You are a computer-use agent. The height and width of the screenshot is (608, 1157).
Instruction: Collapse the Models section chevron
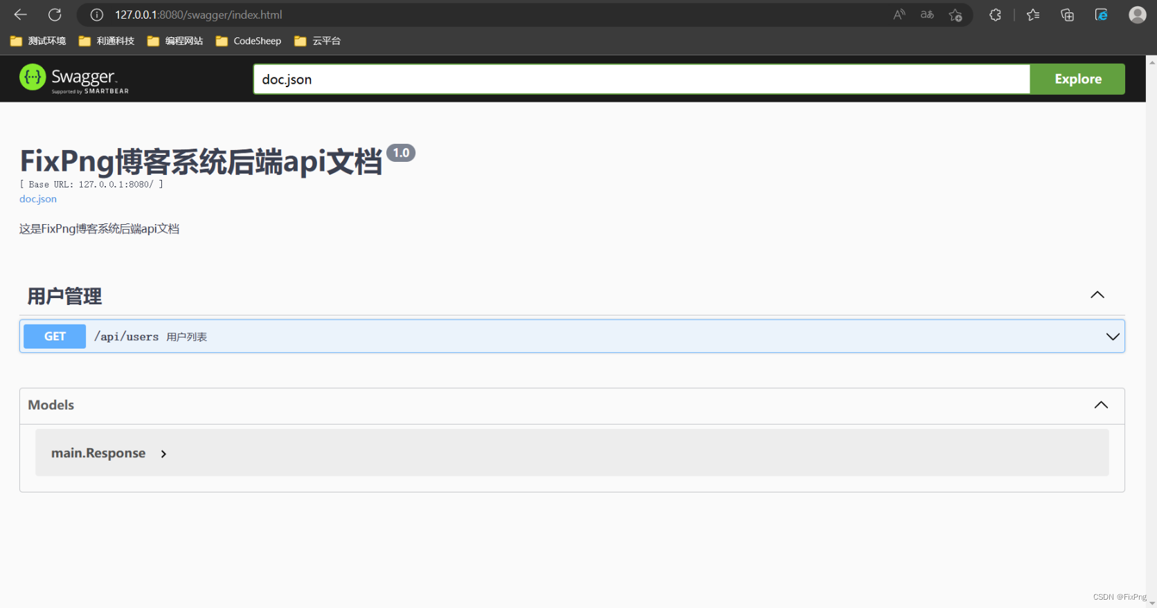(1101, 405)
